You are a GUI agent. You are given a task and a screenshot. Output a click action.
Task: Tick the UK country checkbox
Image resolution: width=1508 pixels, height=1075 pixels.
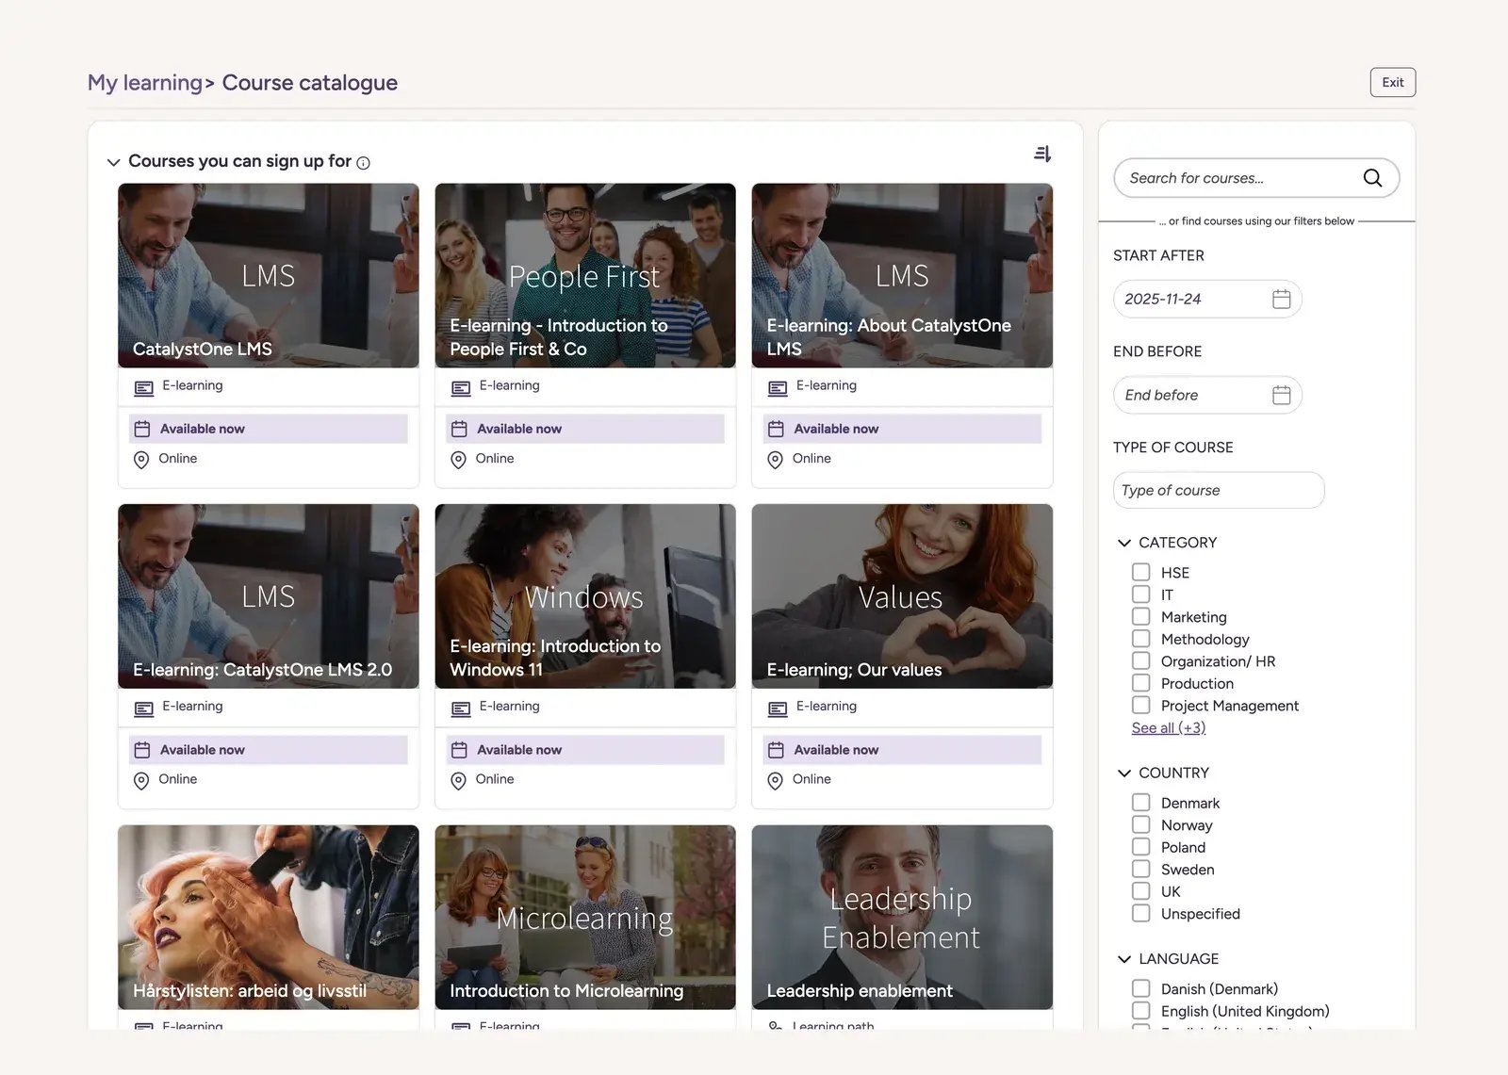(x=1140, y=891)
